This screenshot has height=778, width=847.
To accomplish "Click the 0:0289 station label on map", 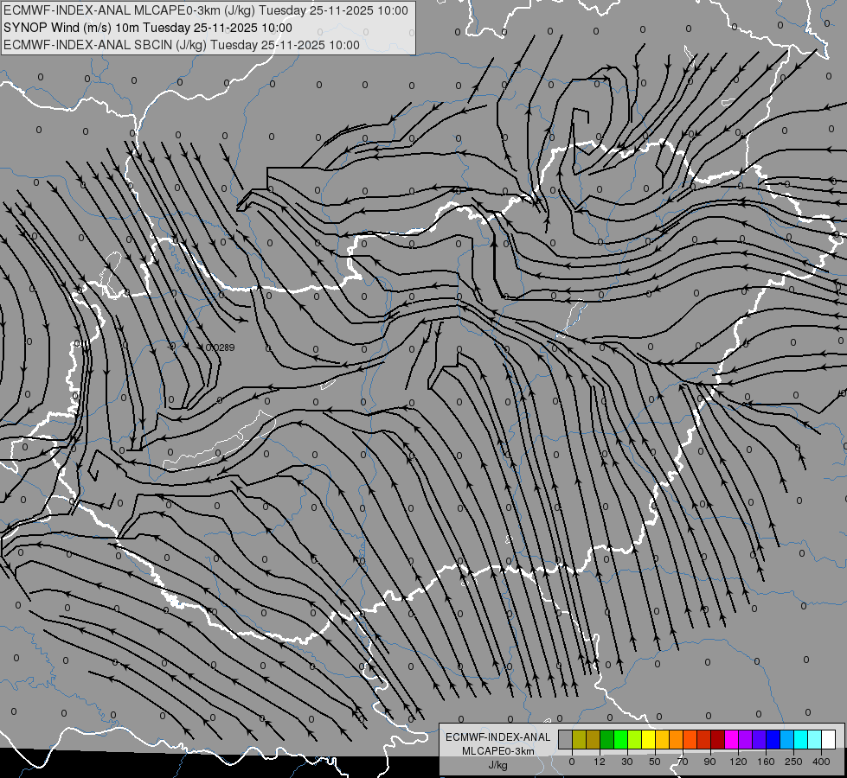I will point(221,348).
